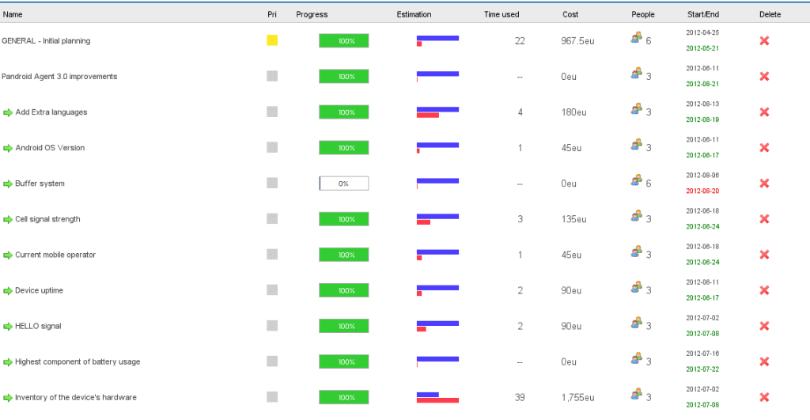Screen dimensions: 810x420
Task: Open people icon for Device uptime
Action: [x=637, y=287]
